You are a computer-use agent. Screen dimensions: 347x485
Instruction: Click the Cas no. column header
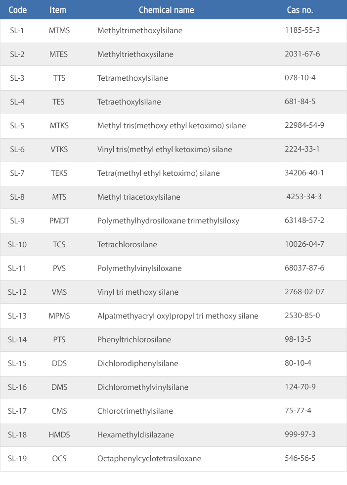click(x=300, y=10)
